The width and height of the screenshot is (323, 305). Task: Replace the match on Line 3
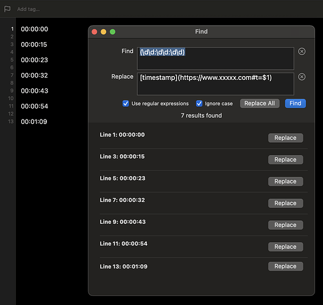[x=285, y=160]
